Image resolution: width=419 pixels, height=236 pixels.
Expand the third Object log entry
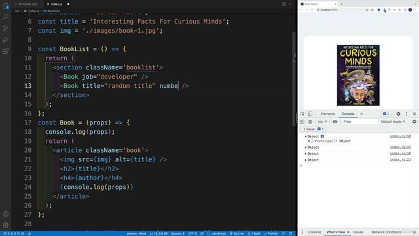306,153
